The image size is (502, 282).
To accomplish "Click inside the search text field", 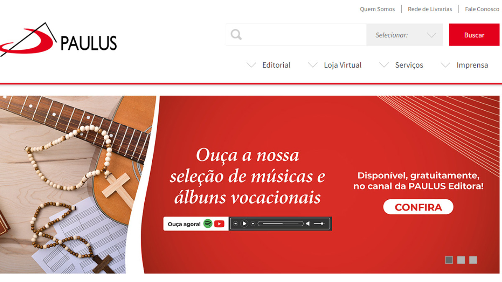I will (305, 35).
